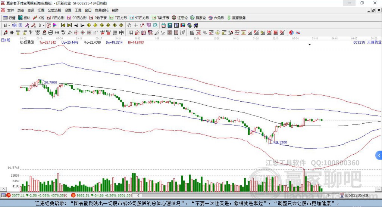Screen dimensions: 382x207
Task: Select the percent % retracement tool
Action: coord(205,33)
